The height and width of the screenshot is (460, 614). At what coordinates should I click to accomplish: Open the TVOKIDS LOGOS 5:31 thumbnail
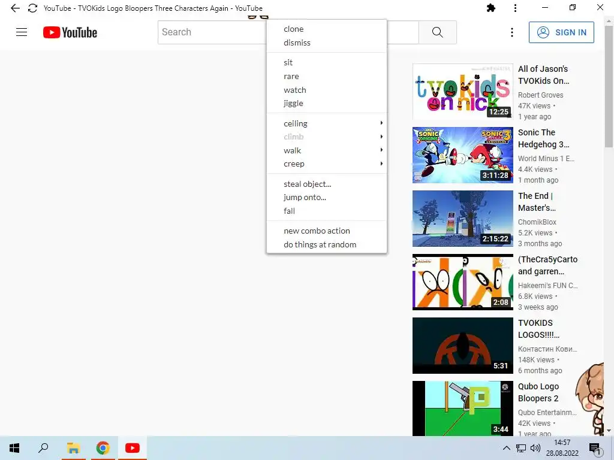coord(462,346)
